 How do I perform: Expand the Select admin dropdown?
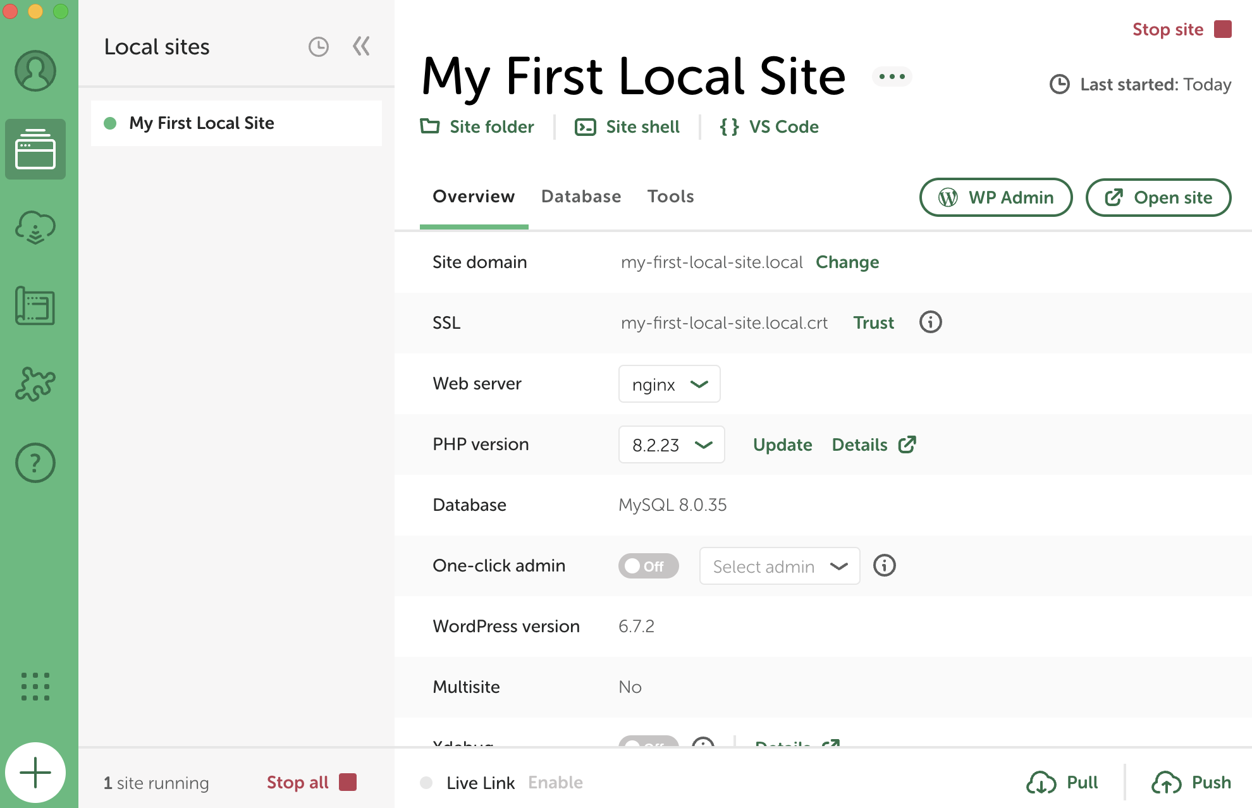click(779, 566)
